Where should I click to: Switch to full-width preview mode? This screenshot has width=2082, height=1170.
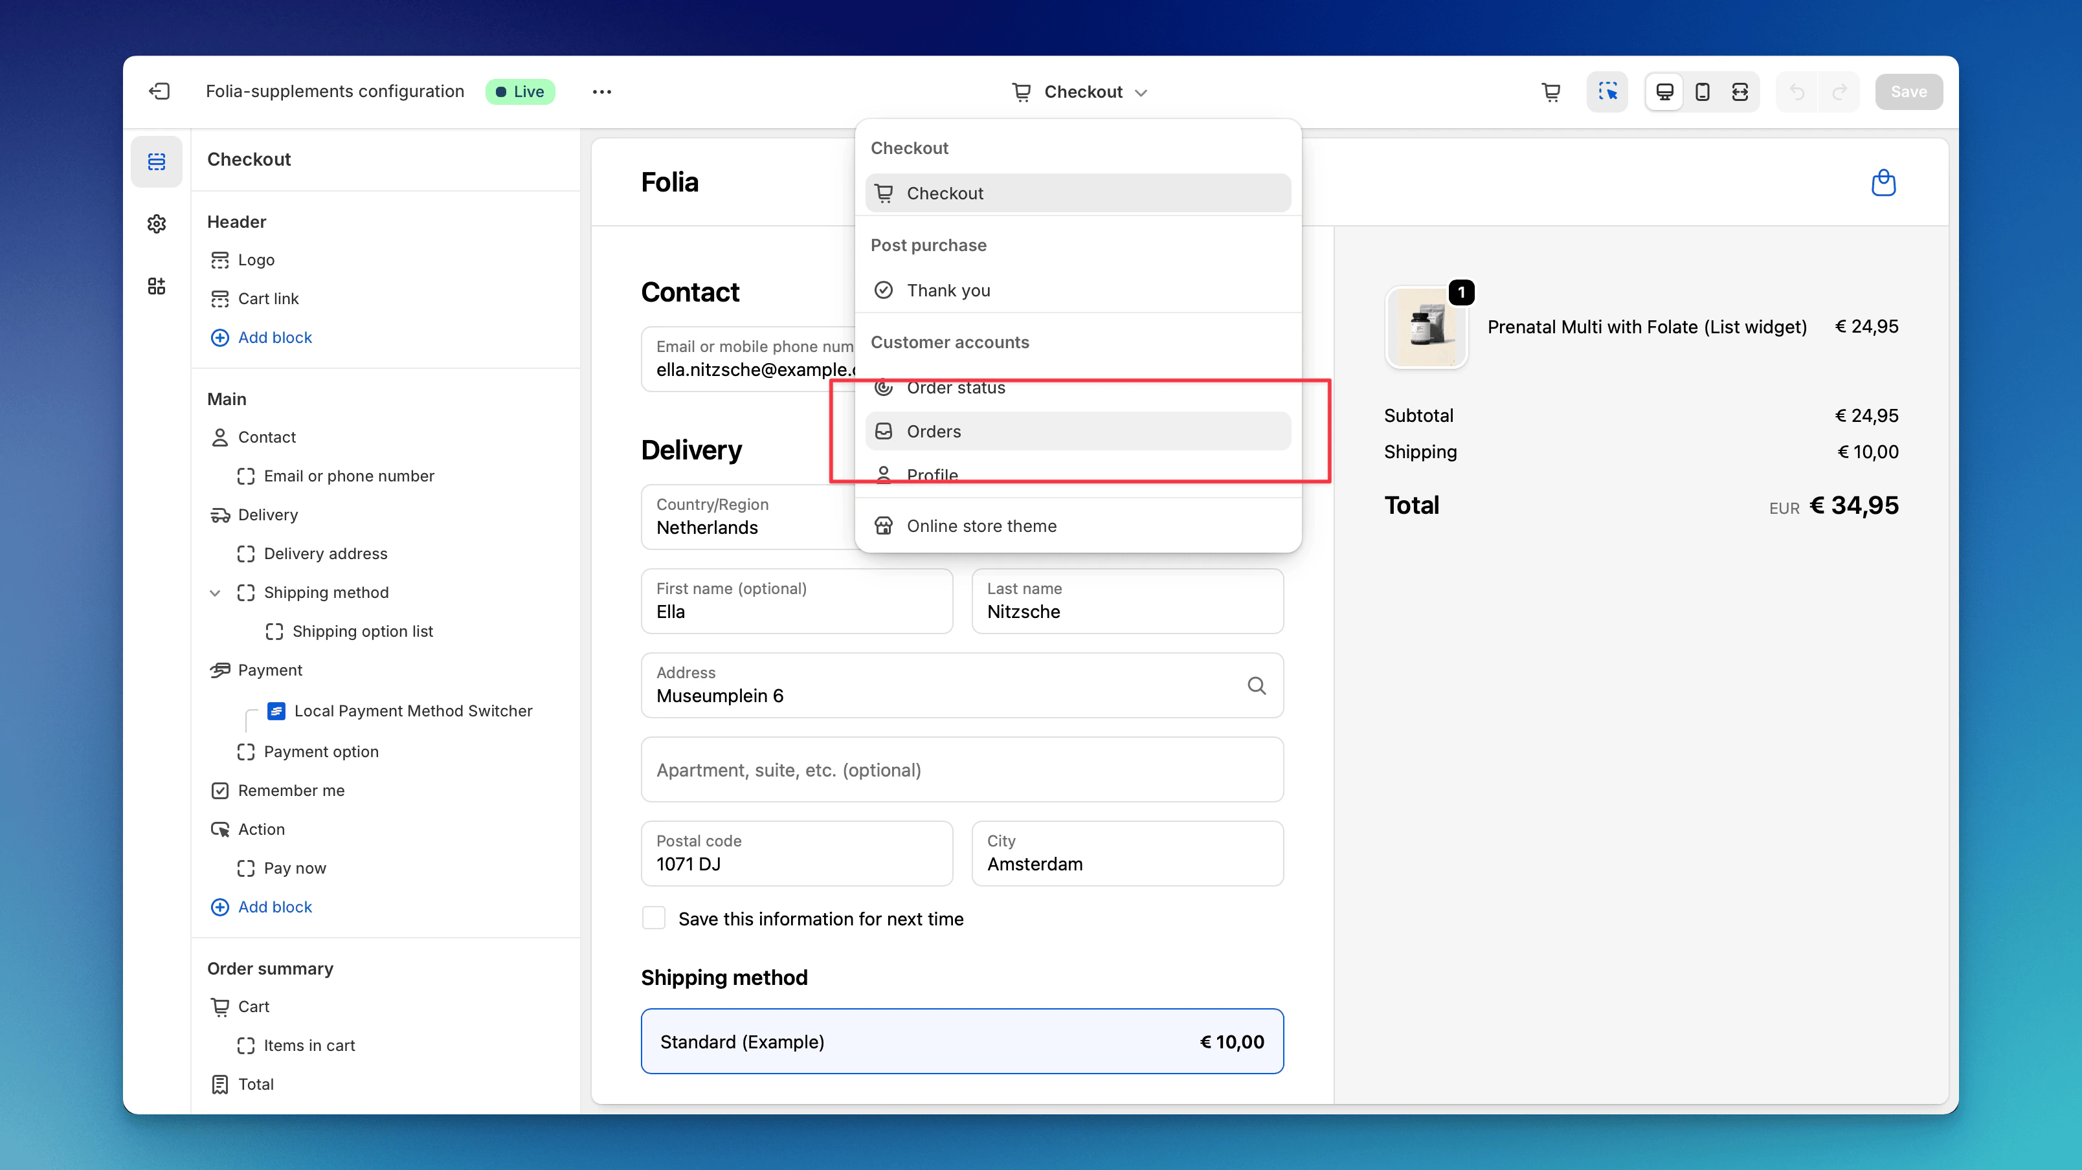tap(1740, 91)
